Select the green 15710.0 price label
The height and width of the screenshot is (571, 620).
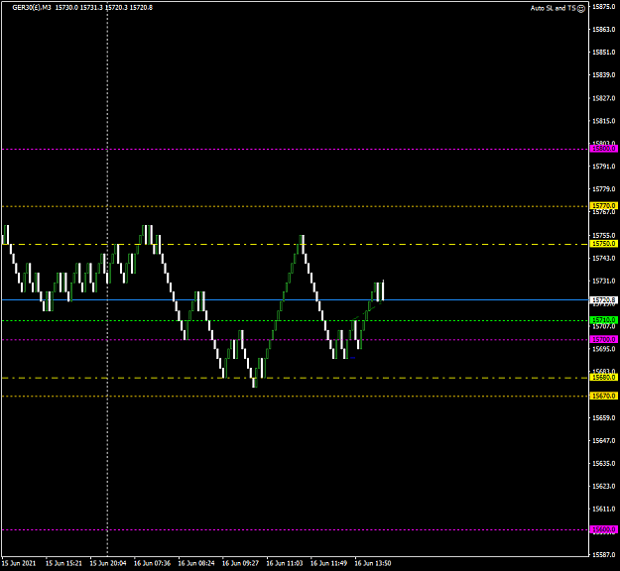coord(603,320)
